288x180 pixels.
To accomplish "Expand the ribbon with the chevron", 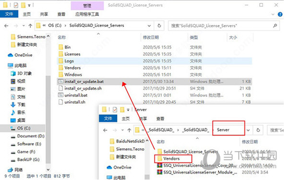I will tap(273, 14).
